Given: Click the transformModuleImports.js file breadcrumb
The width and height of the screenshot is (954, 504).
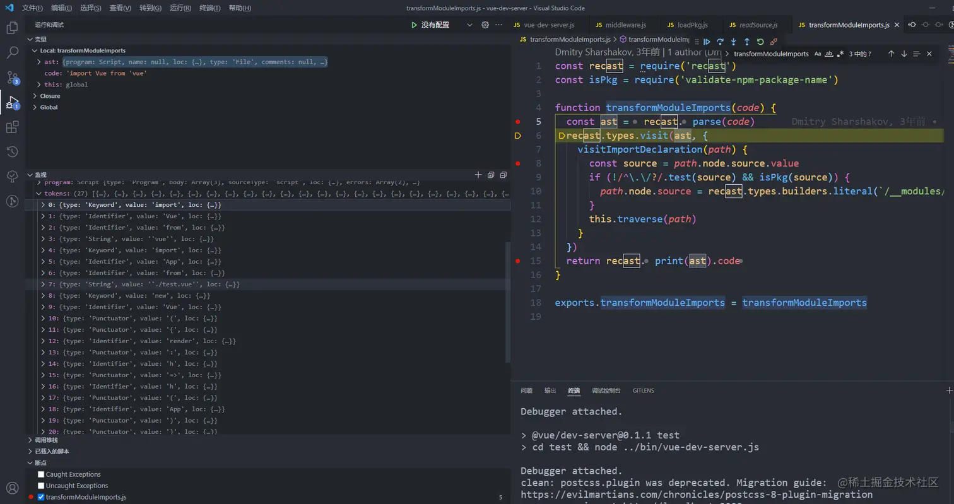Looking at the screenshot, I should (x=570, y=39).
